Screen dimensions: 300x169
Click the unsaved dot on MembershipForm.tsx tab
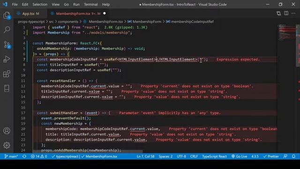[105, 14]
